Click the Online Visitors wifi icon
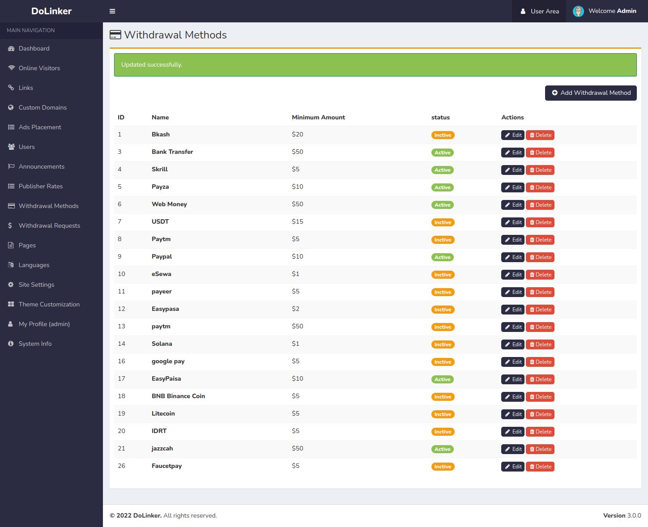Screen dimensions: 648x527 pyautogui.click(x=11, y=68)
